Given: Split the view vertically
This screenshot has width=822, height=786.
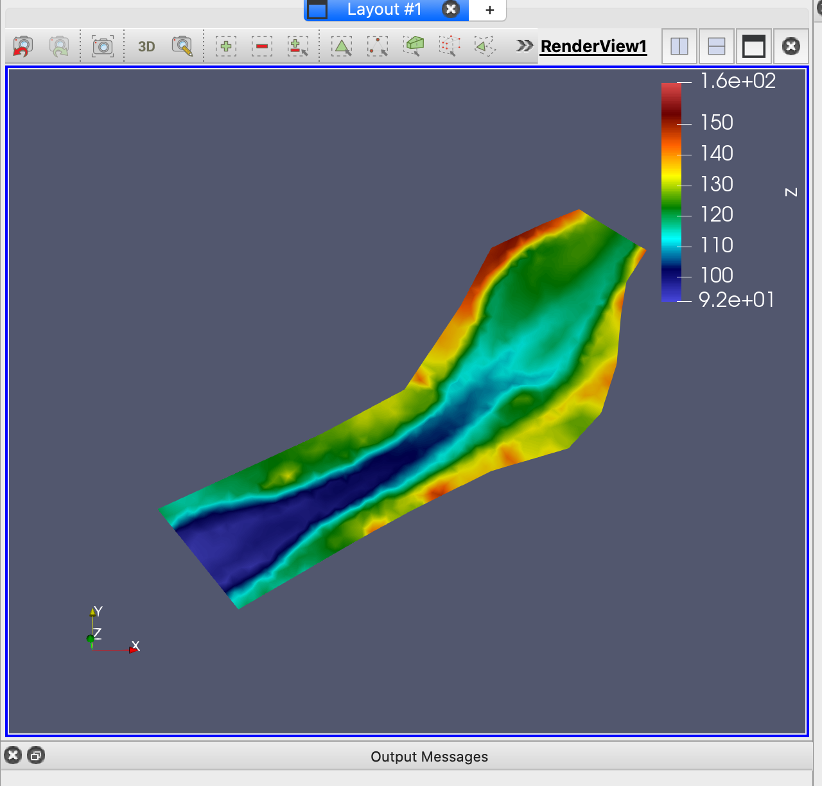Looking at the screenshot, I should pyautogui.click(x=717, y=46).
